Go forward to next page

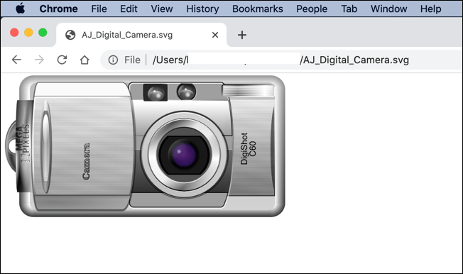(x=39, y=60)
